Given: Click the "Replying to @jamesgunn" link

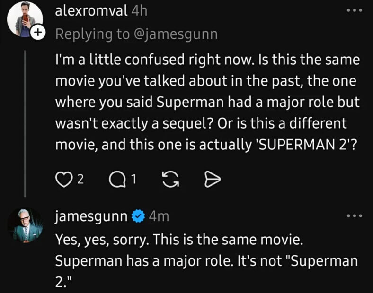Looking at the screenshot, I should point(136,34).
